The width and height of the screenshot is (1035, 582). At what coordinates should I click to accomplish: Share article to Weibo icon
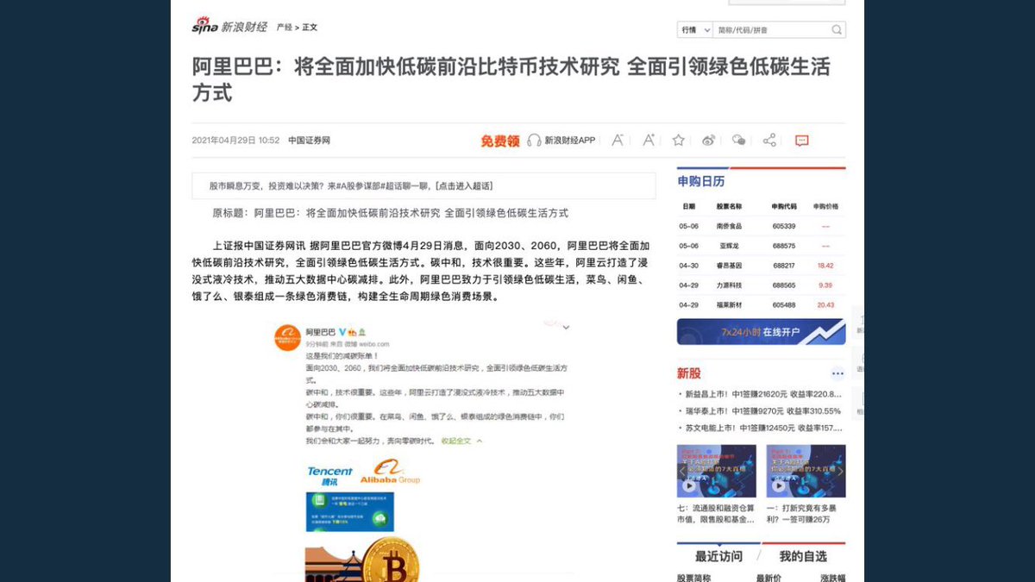[709, 140]
